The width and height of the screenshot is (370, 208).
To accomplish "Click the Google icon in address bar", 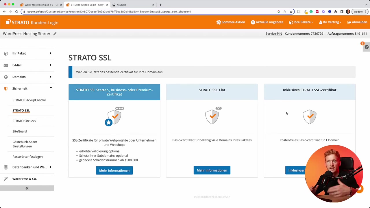I will pyautogui.click(x=279, y=12).
